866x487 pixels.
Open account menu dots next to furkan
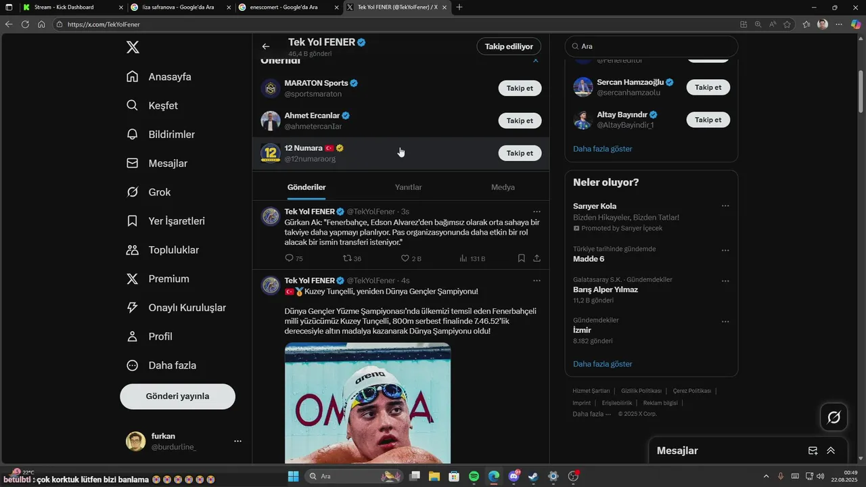click(x=237, y=441)
